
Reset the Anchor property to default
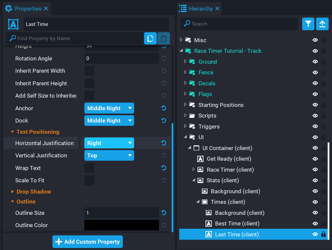[x=163, y=108]
